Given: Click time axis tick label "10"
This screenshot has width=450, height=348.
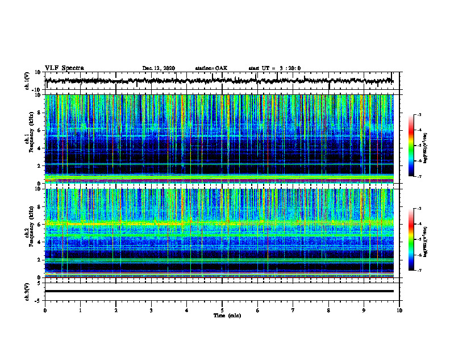Looking at the screenshot, I should (399, 310).
